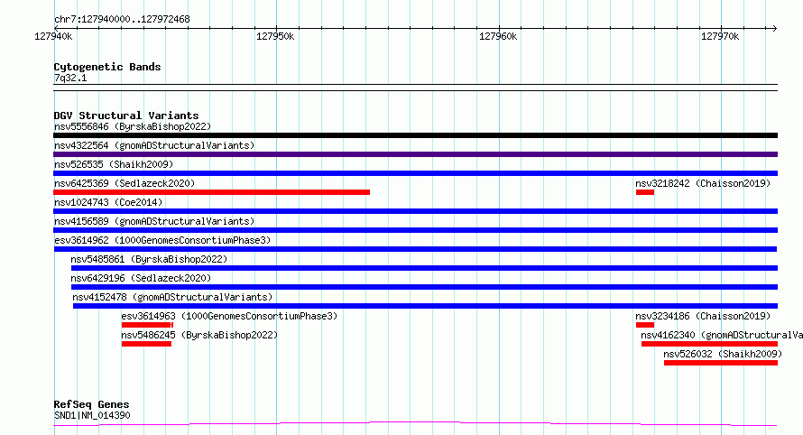Open the nsv4156589 (gnomADStructuralVariants) label
803x435 pixels.
click(154, 221)
